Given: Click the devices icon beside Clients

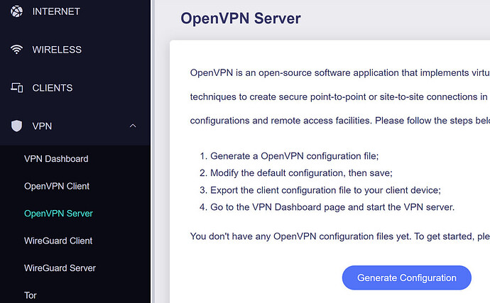Looking at the screenshot, I should [17, 88].
